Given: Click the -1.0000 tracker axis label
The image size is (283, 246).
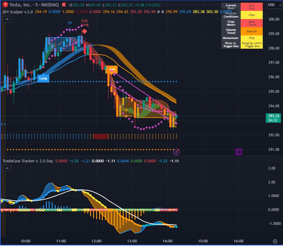Looking at the screenshot, I should (x=274, y=223).
